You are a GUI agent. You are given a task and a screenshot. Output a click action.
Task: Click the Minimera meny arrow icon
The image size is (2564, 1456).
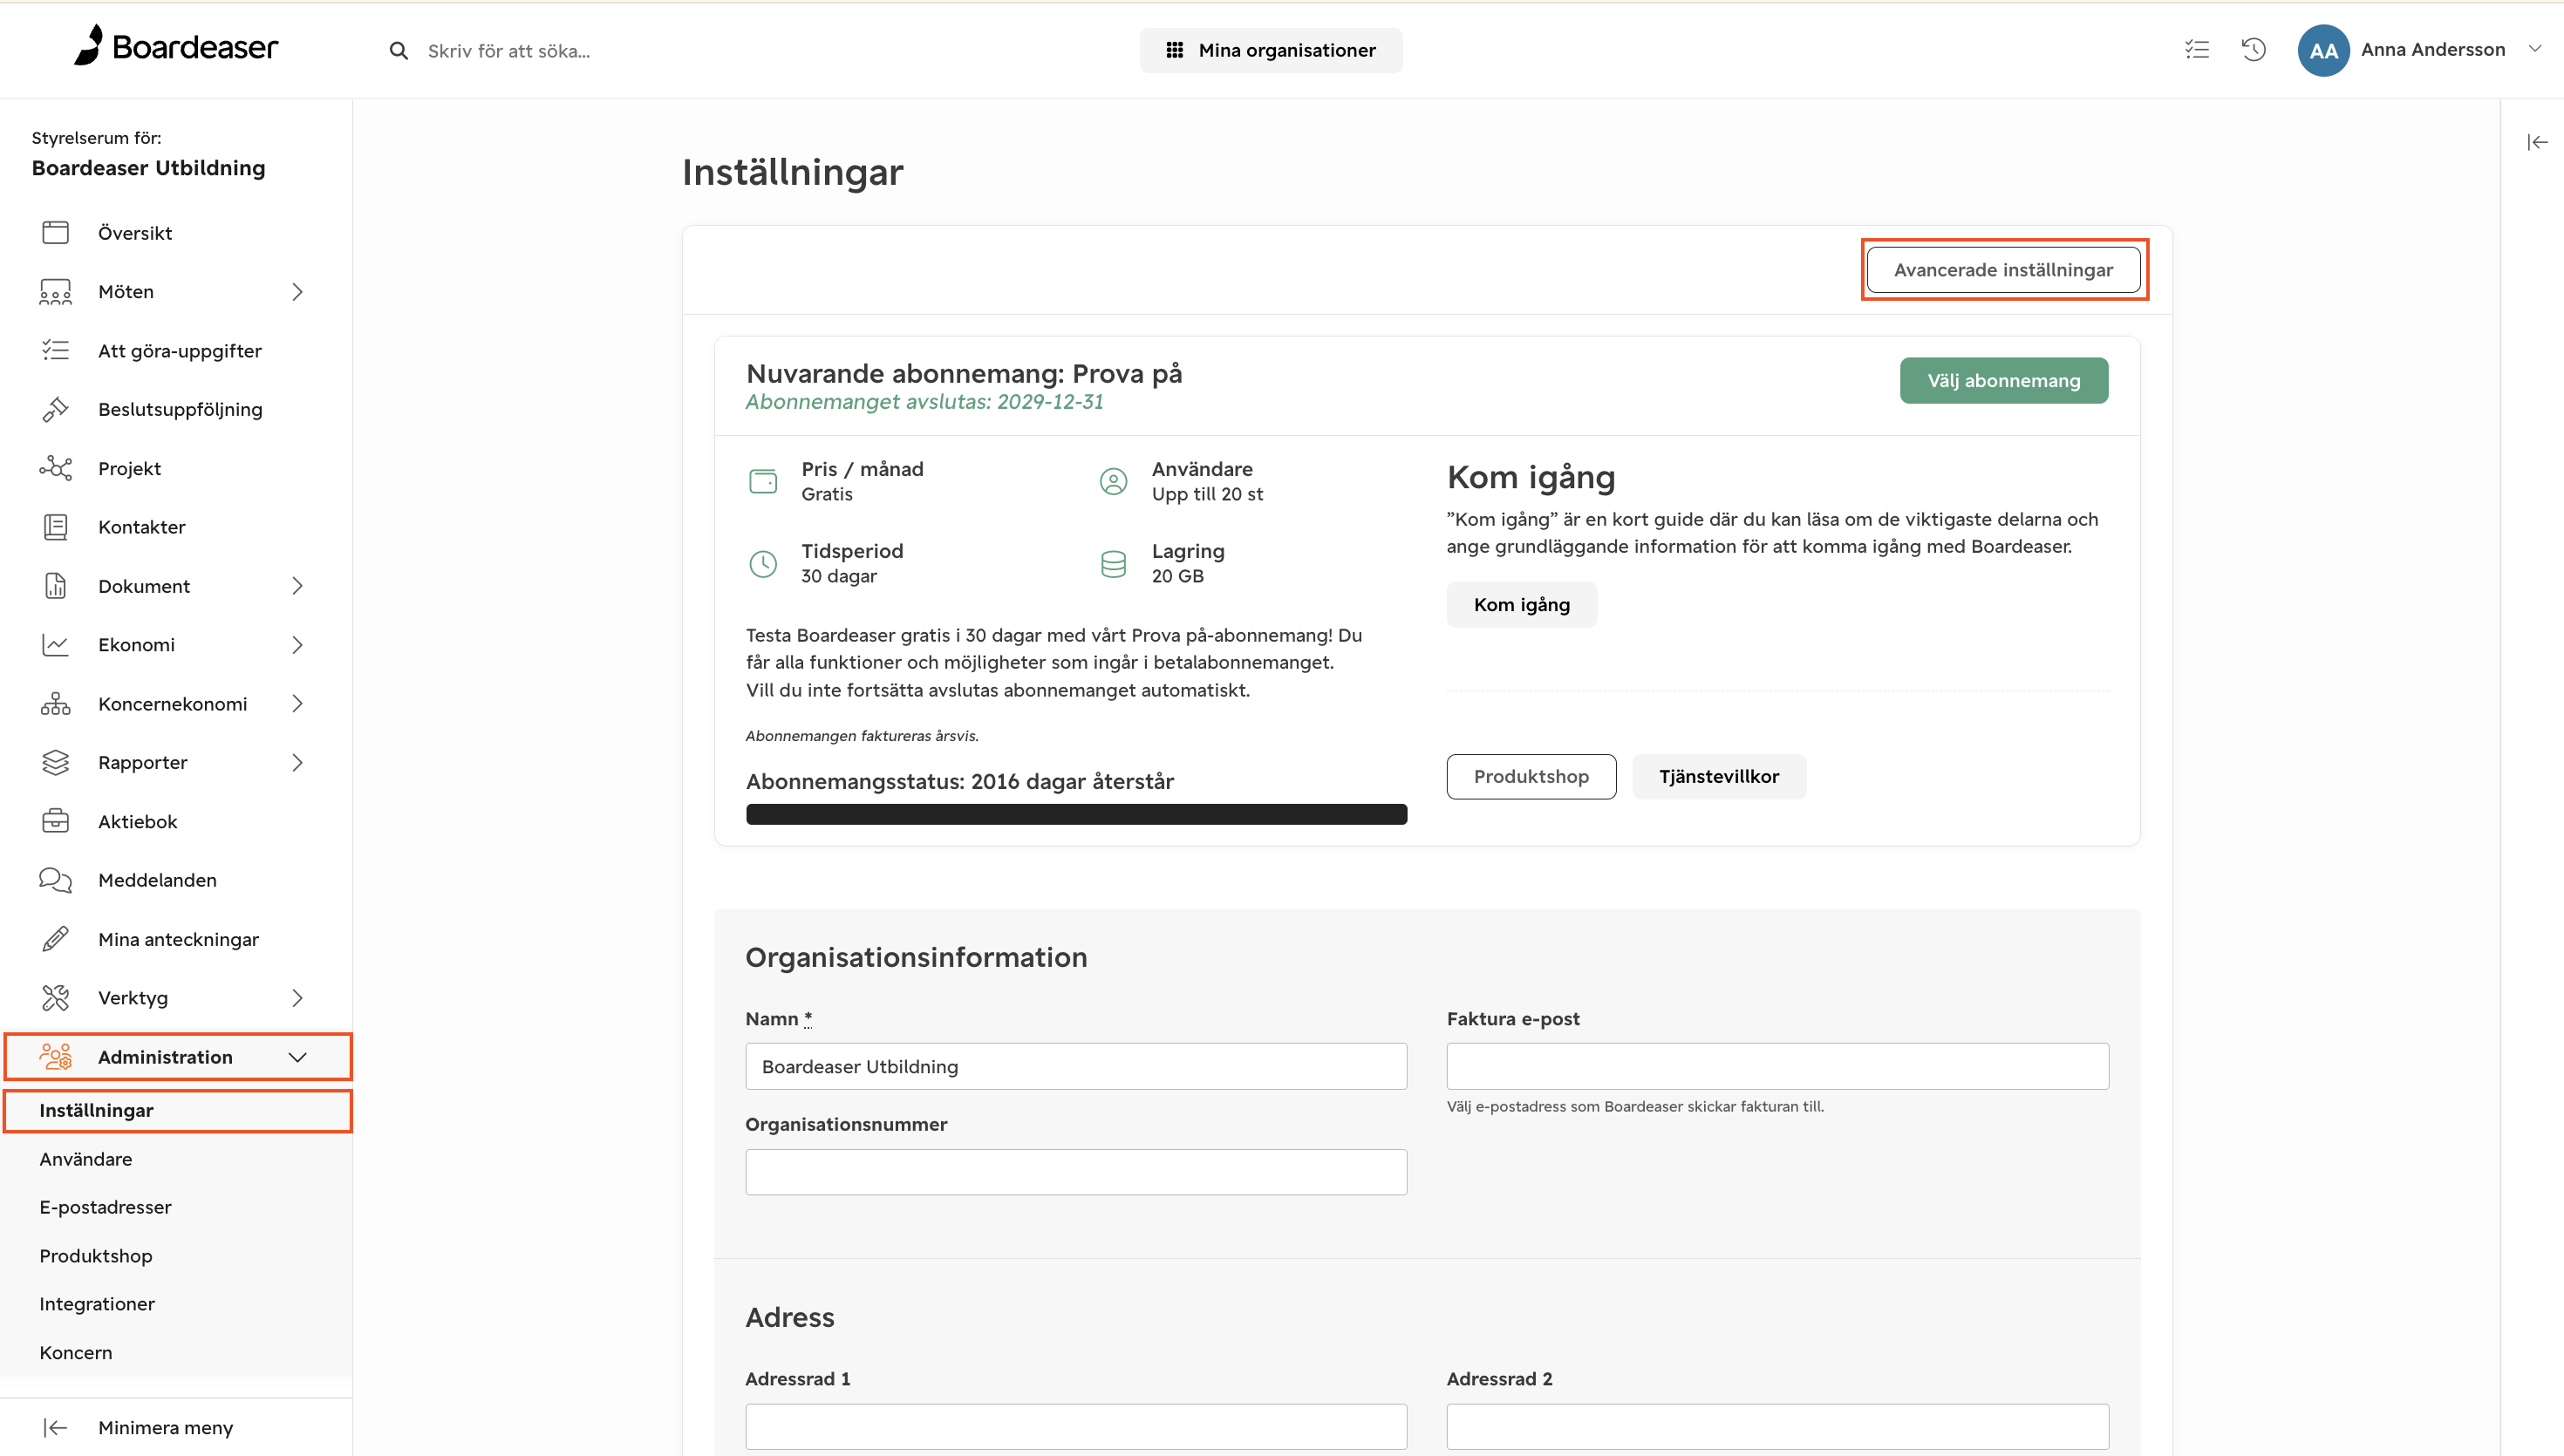[x=56, y=1427]
